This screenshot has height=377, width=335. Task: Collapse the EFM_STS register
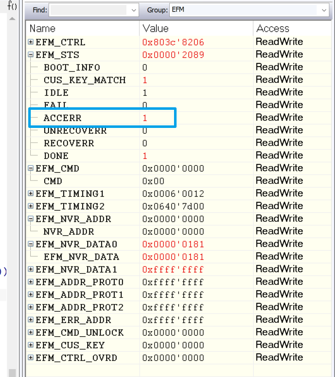click(x=31, y=55)
